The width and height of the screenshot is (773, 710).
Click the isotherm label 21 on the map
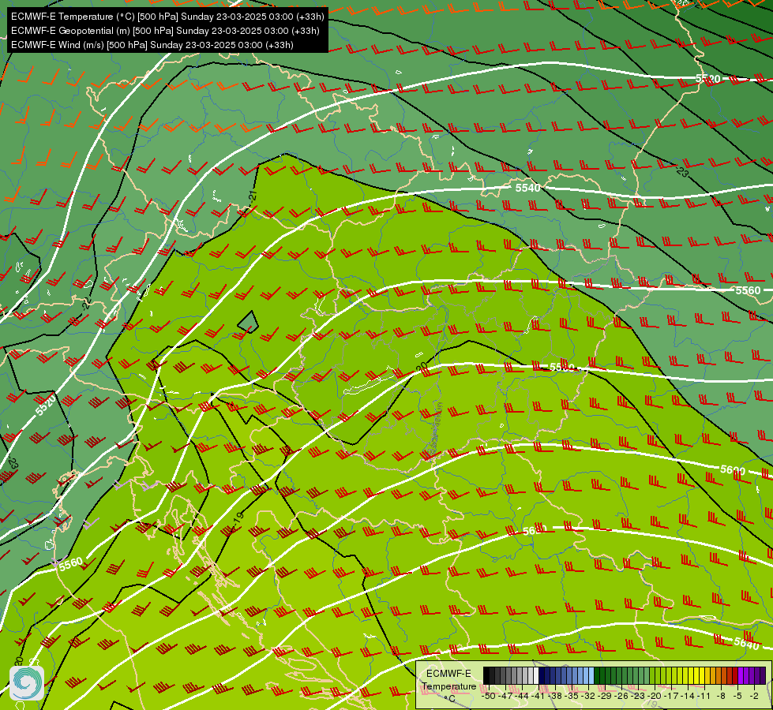253,196
